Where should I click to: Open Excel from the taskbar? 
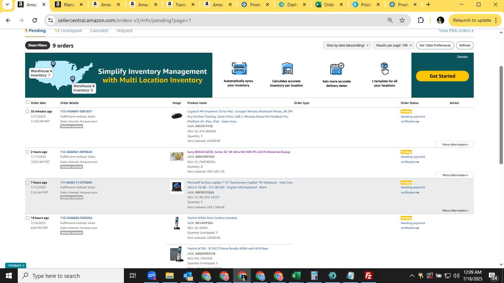(x=296, y=276)
